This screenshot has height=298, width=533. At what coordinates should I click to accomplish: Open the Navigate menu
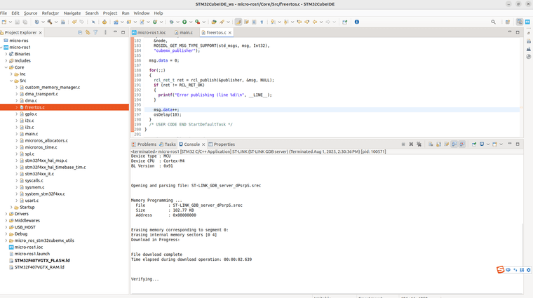[x=72, y=13]
